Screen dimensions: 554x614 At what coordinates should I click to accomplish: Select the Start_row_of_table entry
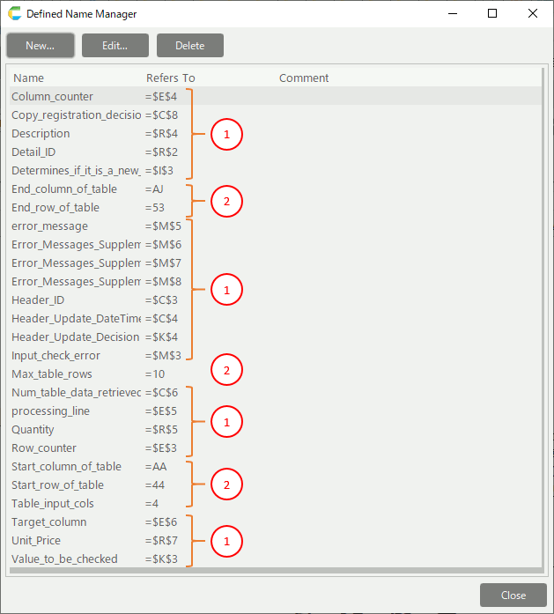pos(58,485)
